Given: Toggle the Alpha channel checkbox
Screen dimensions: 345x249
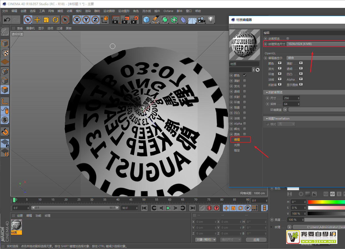Looking at the screenshot, I should 245,124.
